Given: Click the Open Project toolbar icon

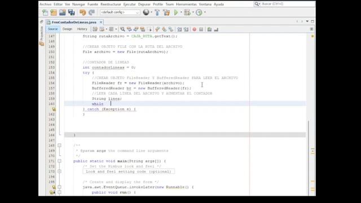Looking at the screenshot, I should 63,12.
